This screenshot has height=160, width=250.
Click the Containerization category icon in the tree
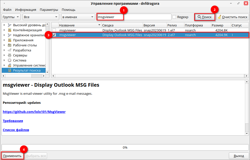click(10, 30)
